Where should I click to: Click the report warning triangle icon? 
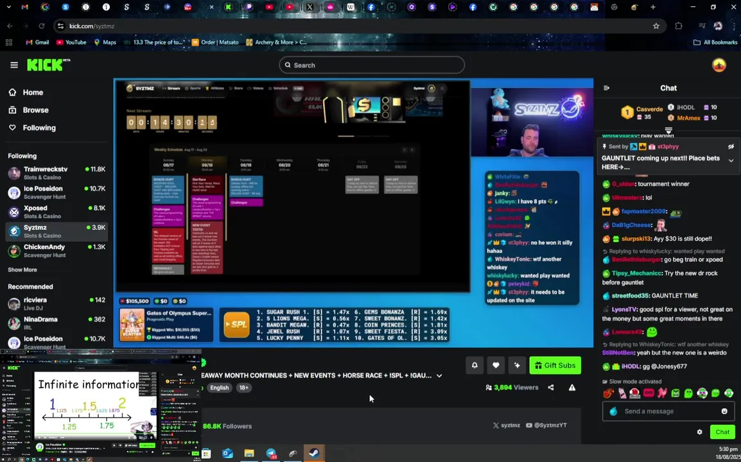(x=572, y=388)
